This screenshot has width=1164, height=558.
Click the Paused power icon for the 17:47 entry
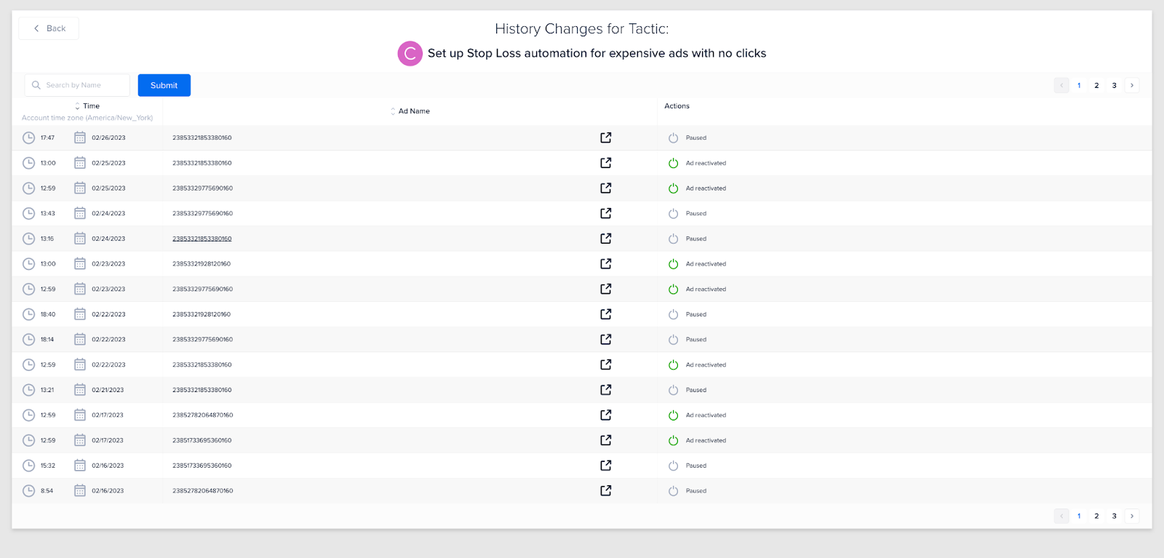tap(673, 137)
